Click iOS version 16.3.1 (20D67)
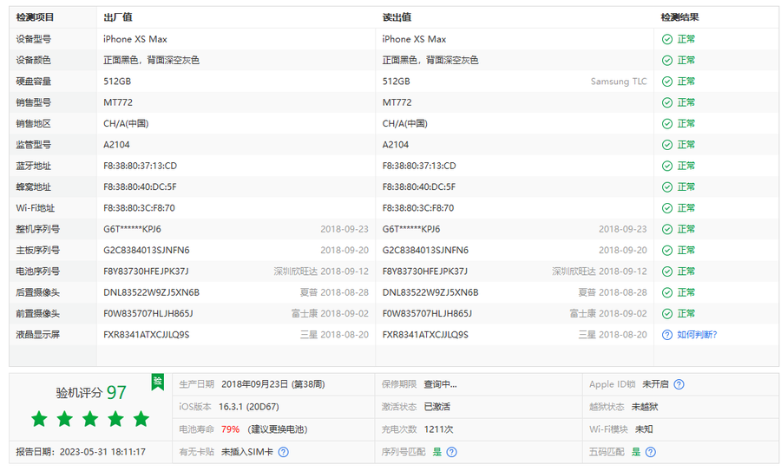 coord(248,407)
